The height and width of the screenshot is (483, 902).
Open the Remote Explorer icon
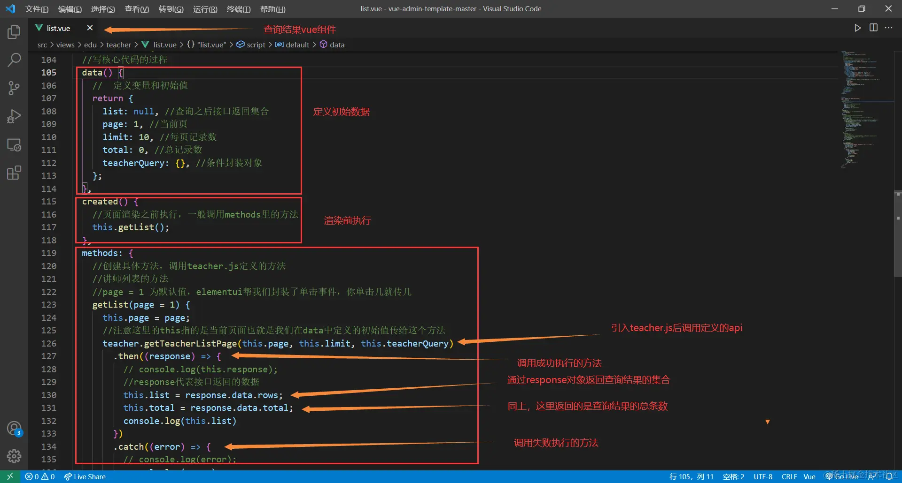14,145
